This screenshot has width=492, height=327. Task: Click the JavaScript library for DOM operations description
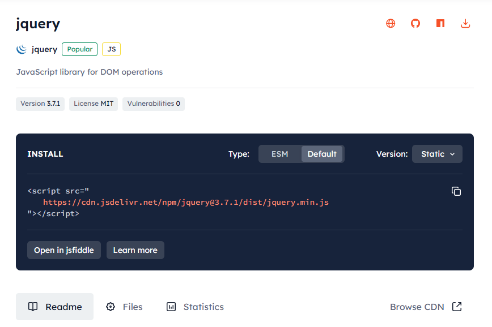point(90,72)
